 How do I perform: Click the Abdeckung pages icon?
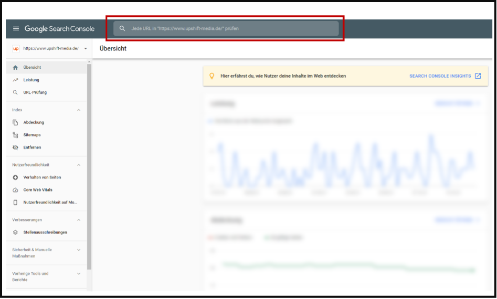(x=15, y=123)
